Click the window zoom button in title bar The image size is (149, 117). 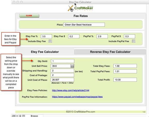(x=21, y=2)
